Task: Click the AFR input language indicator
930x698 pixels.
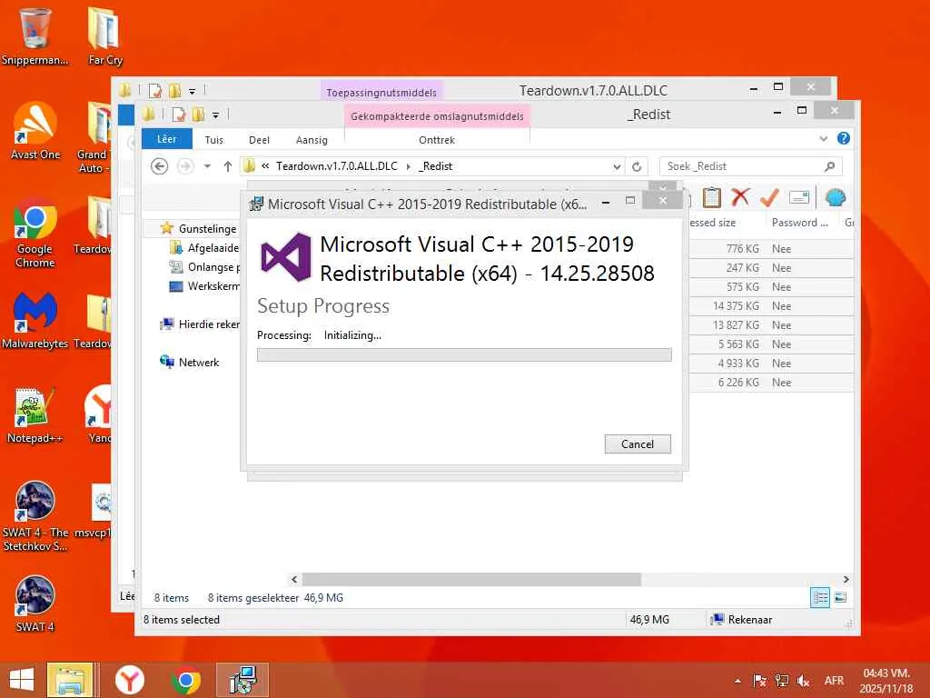Action: click(834, 681)
